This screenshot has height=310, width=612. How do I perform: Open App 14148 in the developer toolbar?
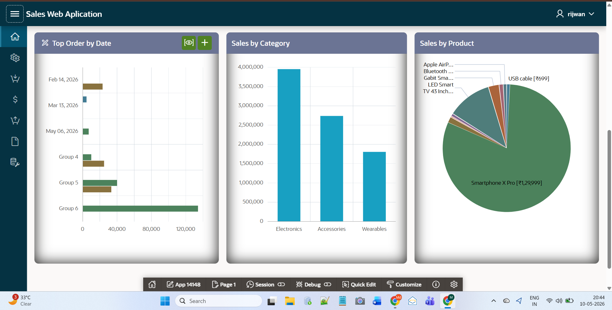pos(184,285)
